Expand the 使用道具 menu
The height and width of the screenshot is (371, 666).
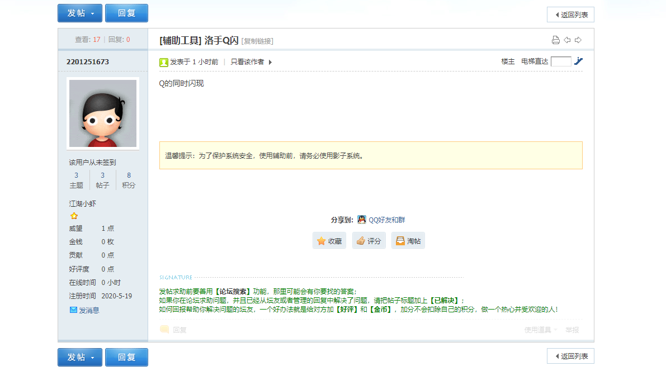click(540, 330)
